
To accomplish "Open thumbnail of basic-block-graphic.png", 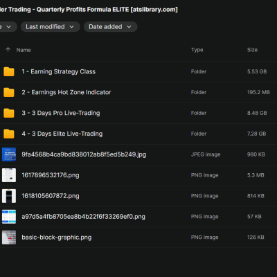I will click(9, 238).
